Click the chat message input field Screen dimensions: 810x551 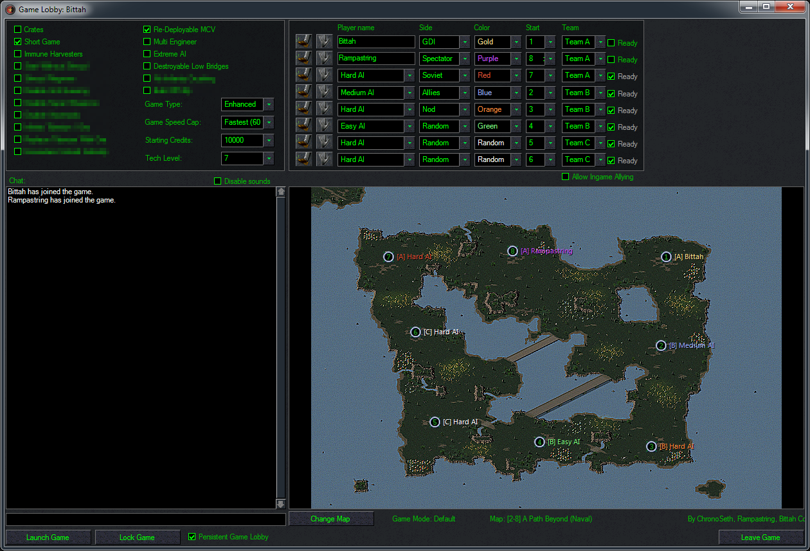(x=146, y=519)
